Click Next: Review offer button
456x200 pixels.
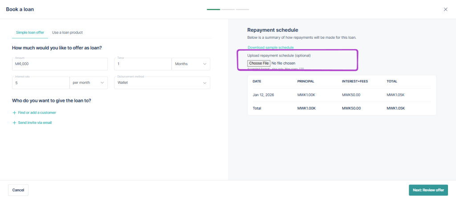coord(428,190)
